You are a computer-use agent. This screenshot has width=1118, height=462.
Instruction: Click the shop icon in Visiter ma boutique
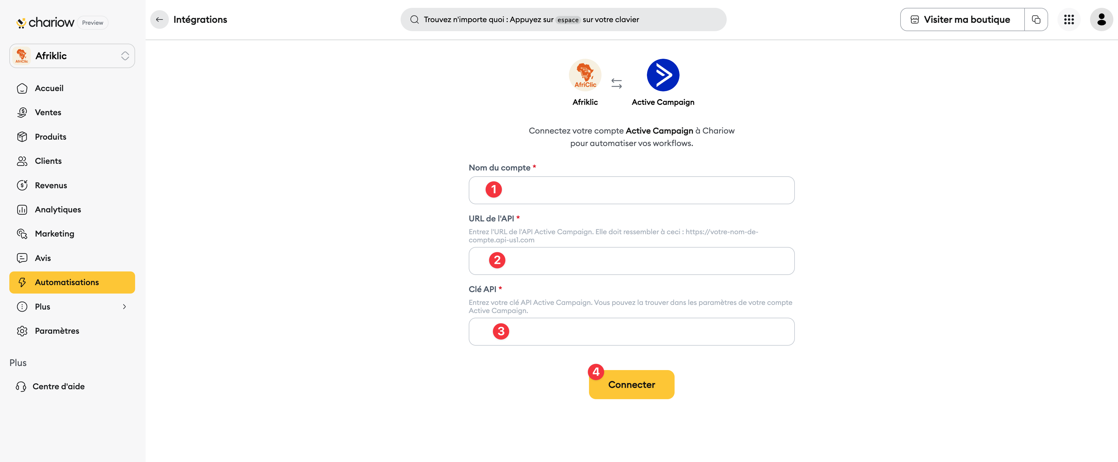pos(914,19)
